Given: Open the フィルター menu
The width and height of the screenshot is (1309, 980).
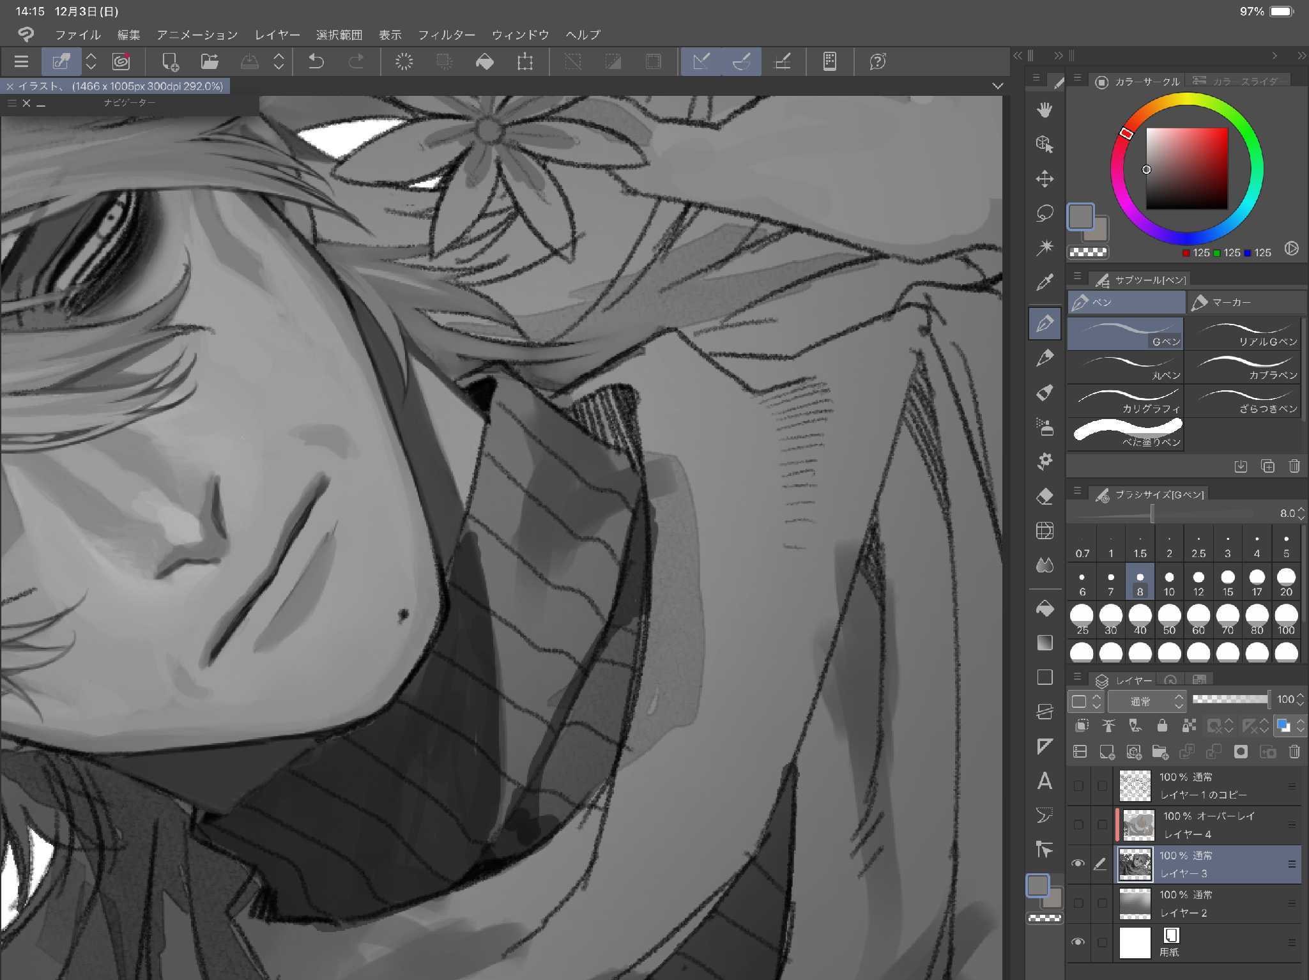Looking at the screenshot, I should point(446,34).
